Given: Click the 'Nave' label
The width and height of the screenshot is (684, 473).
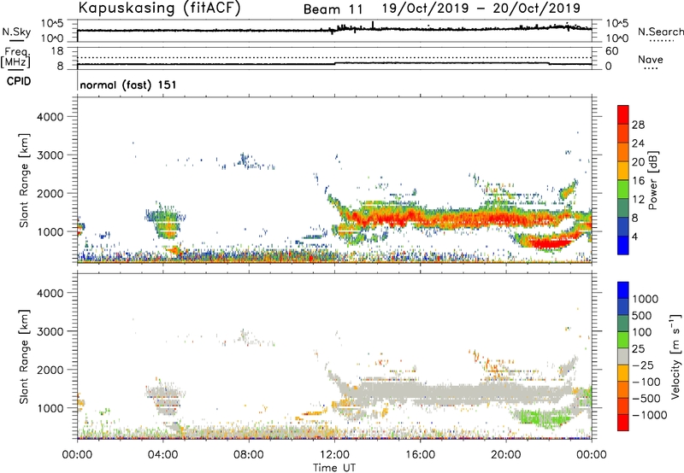Looking at the screenshot, I should tap(651, 60).
